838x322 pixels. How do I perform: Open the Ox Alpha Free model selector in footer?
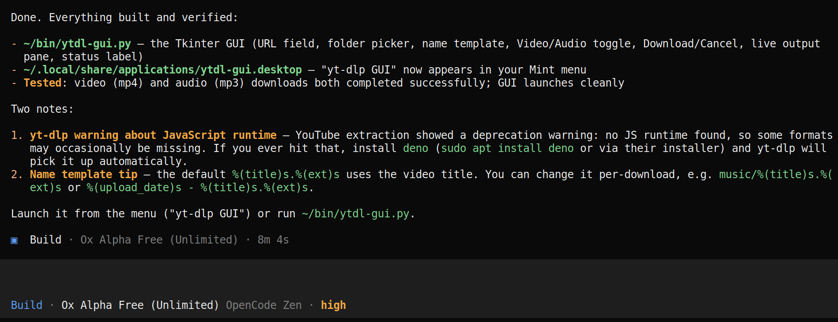(140, 305)
